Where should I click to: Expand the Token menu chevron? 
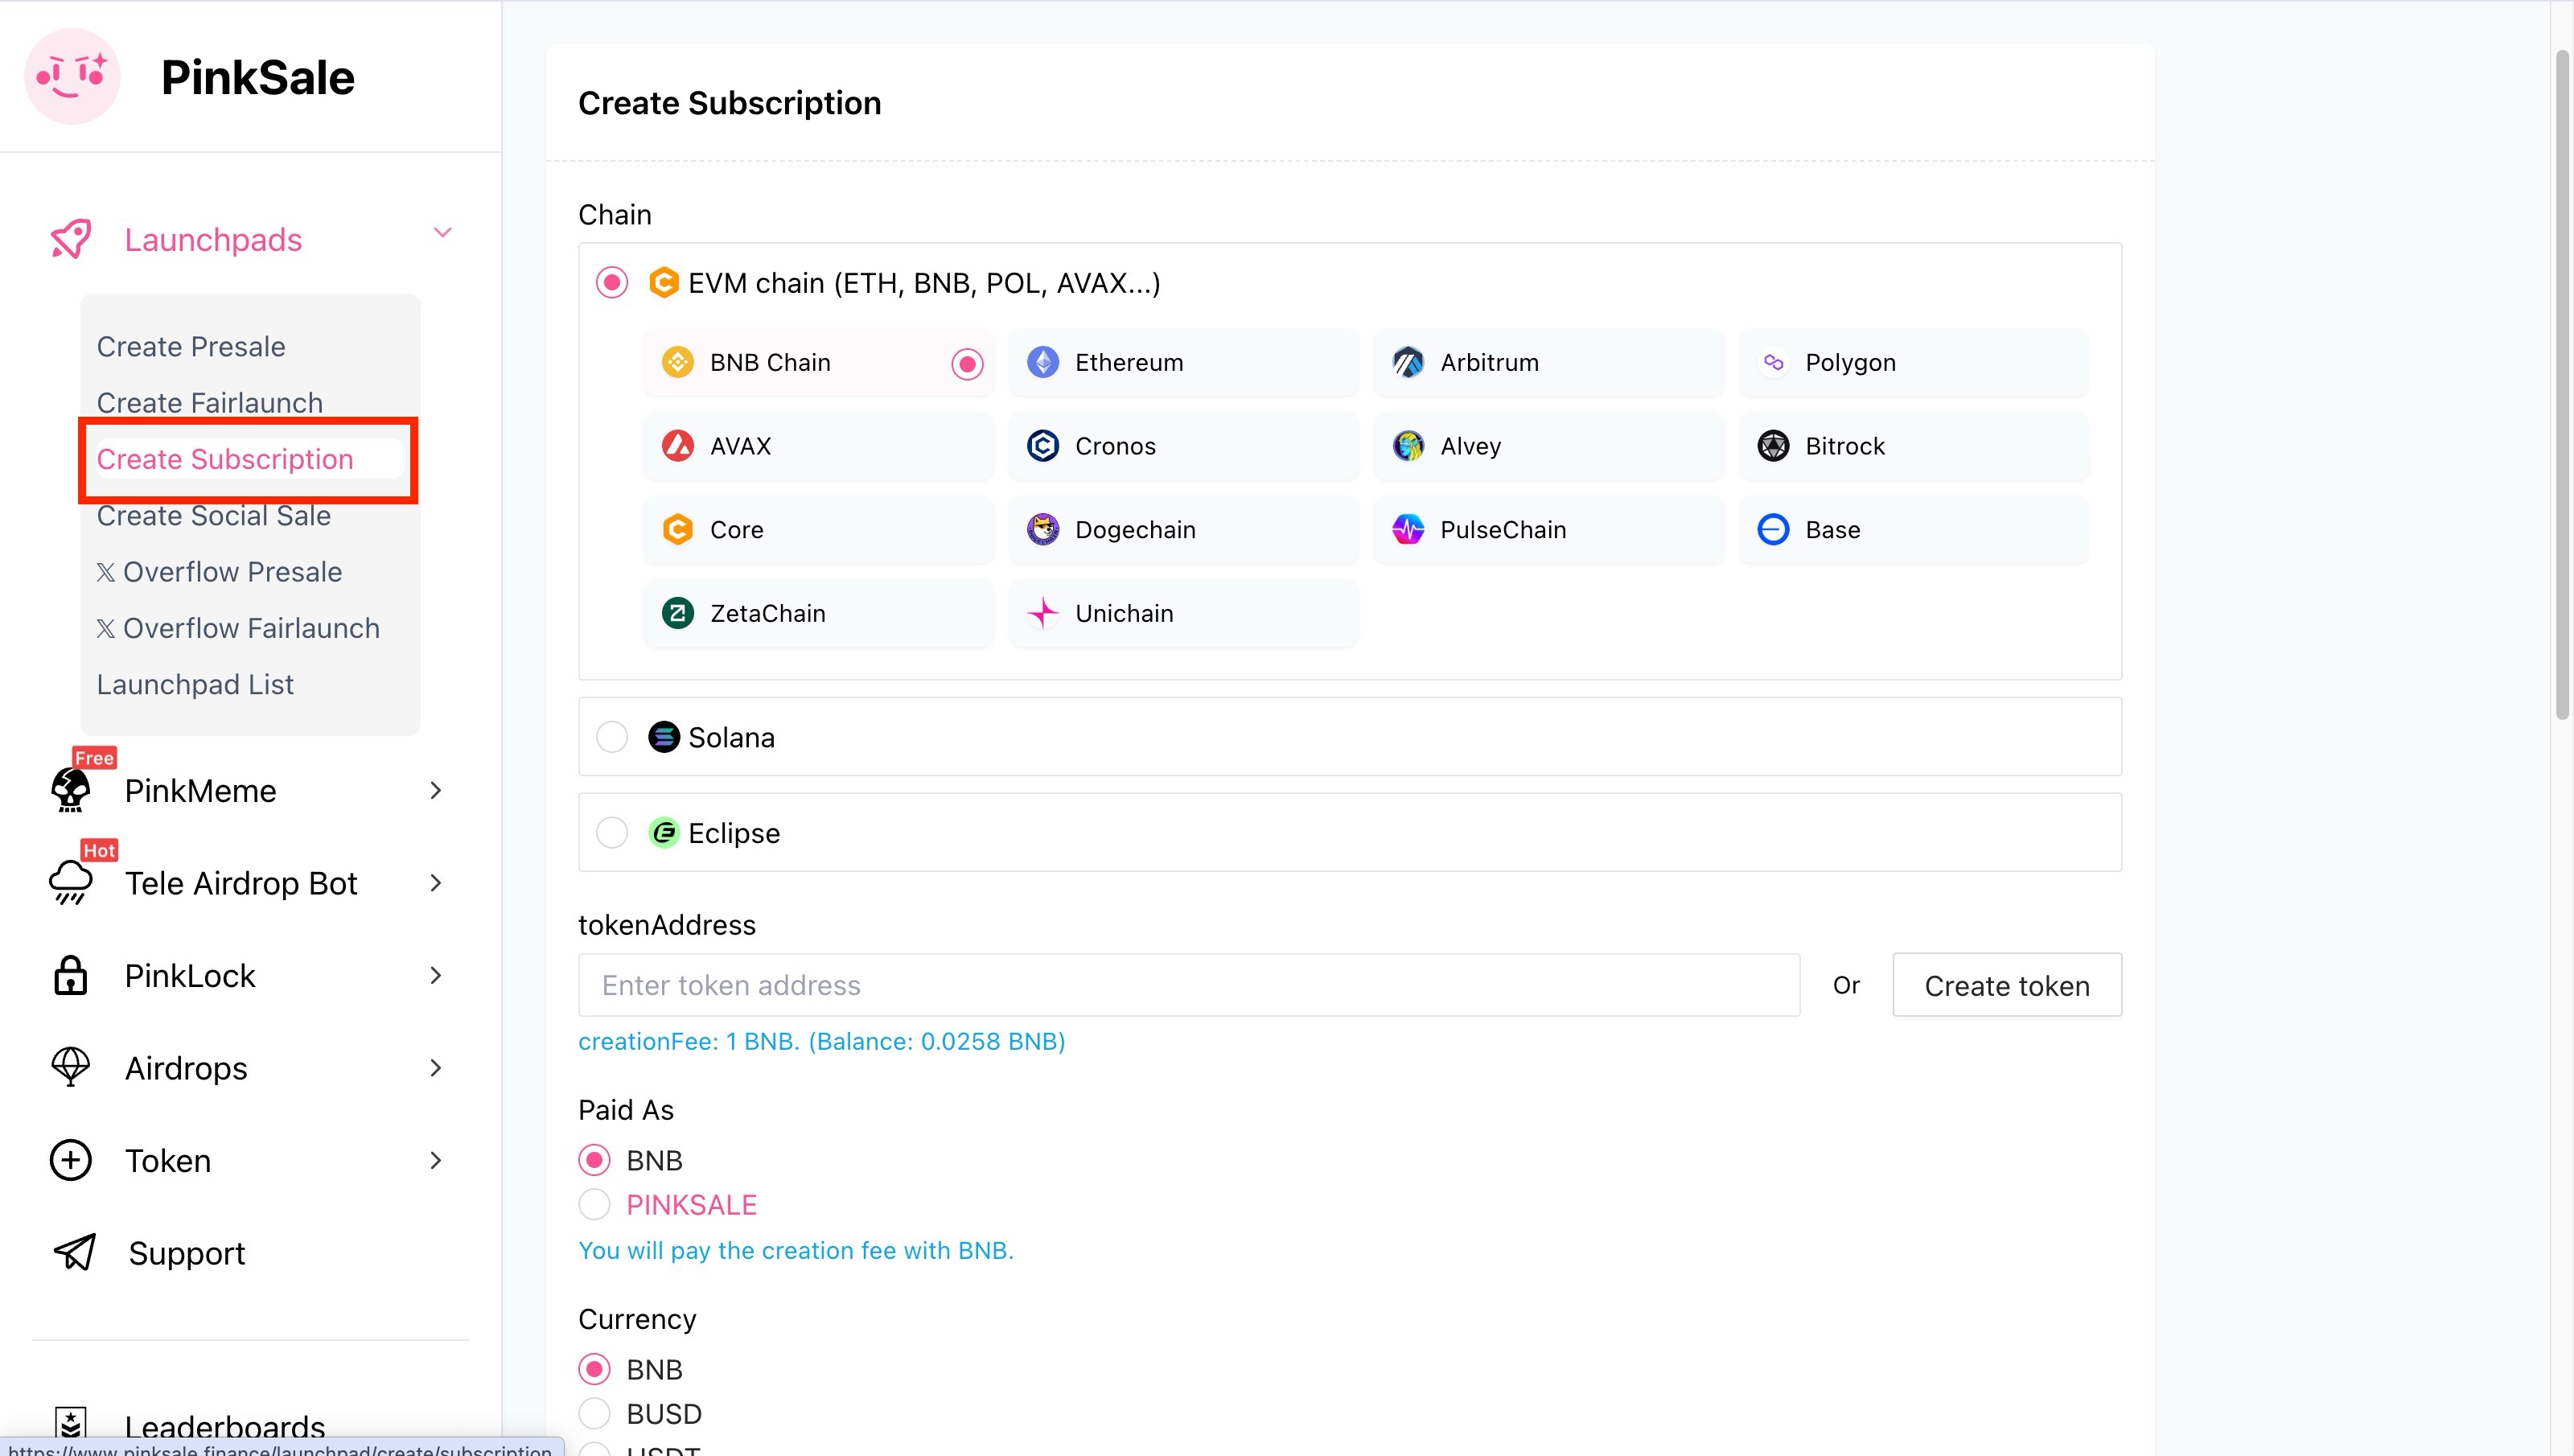point(436,1160)
